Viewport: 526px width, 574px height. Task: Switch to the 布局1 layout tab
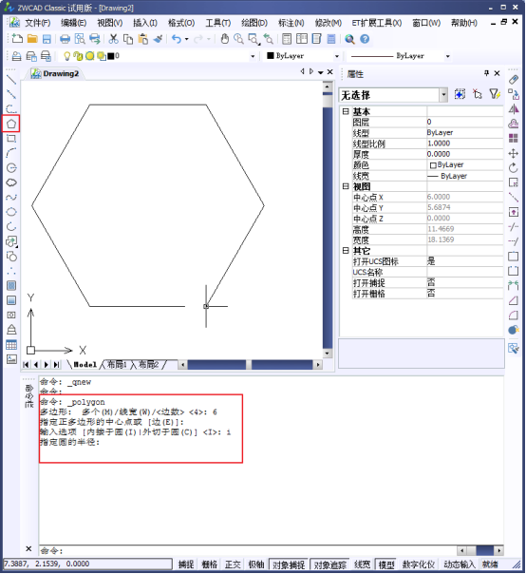coord(117,365)
